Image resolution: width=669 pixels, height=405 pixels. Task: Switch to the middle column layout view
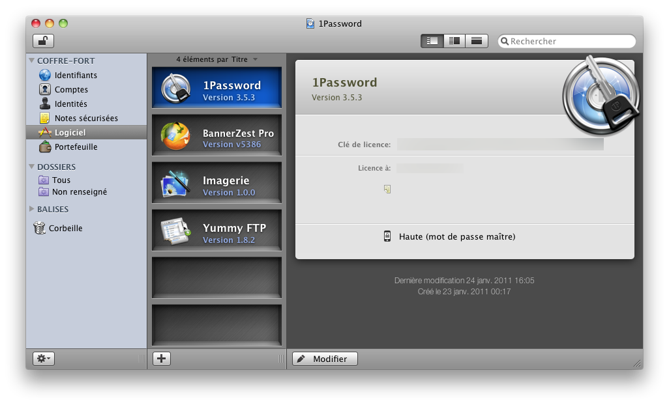coord(454,41)
